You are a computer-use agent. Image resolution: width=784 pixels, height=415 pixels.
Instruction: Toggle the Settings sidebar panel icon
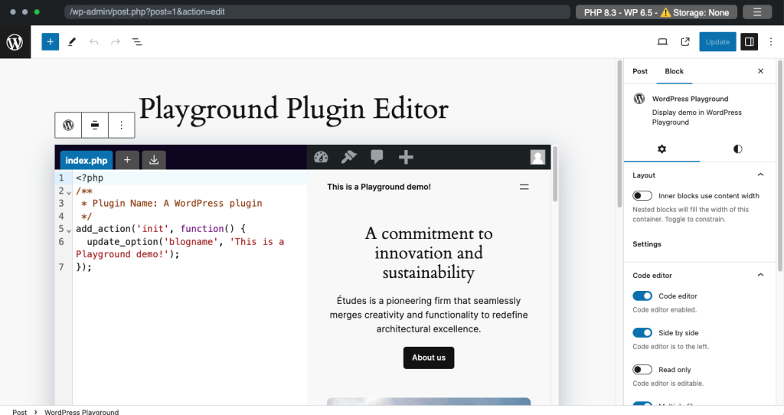[x=749, y=42]
